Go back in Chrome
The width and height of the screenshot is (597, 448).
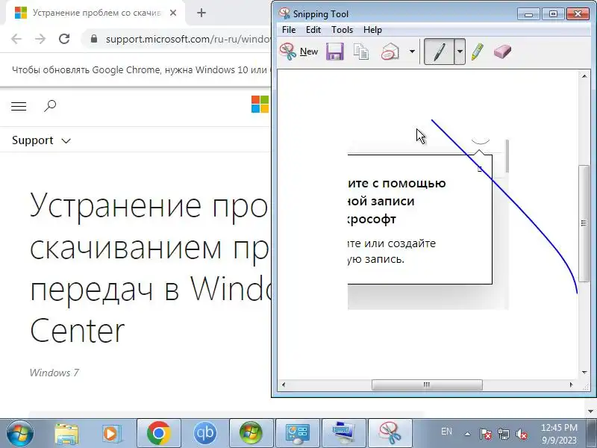coord(16,39)
